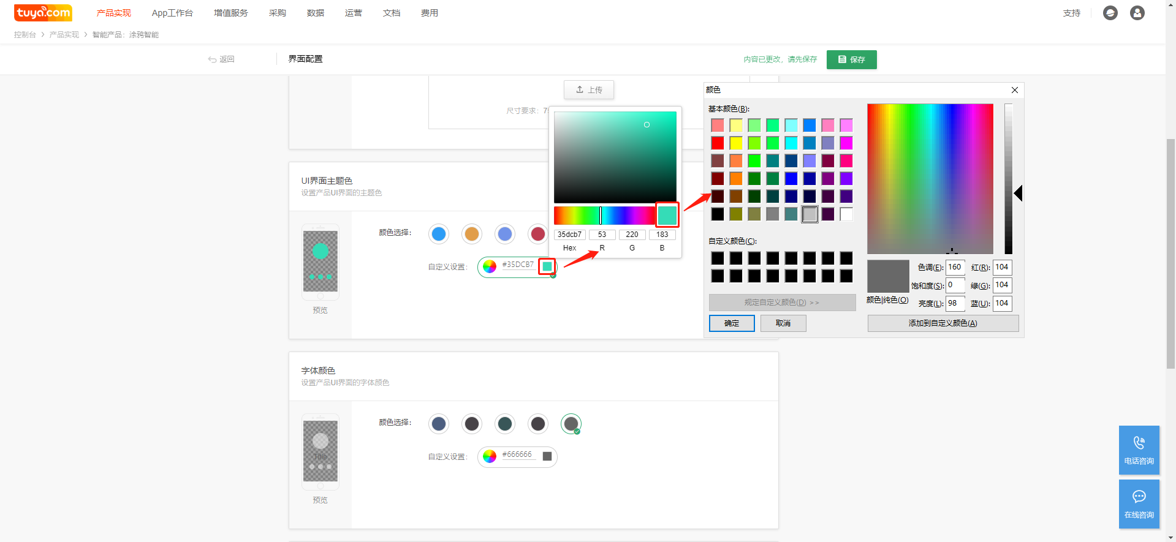Open the 数据 menu

[x=316, y=13]
